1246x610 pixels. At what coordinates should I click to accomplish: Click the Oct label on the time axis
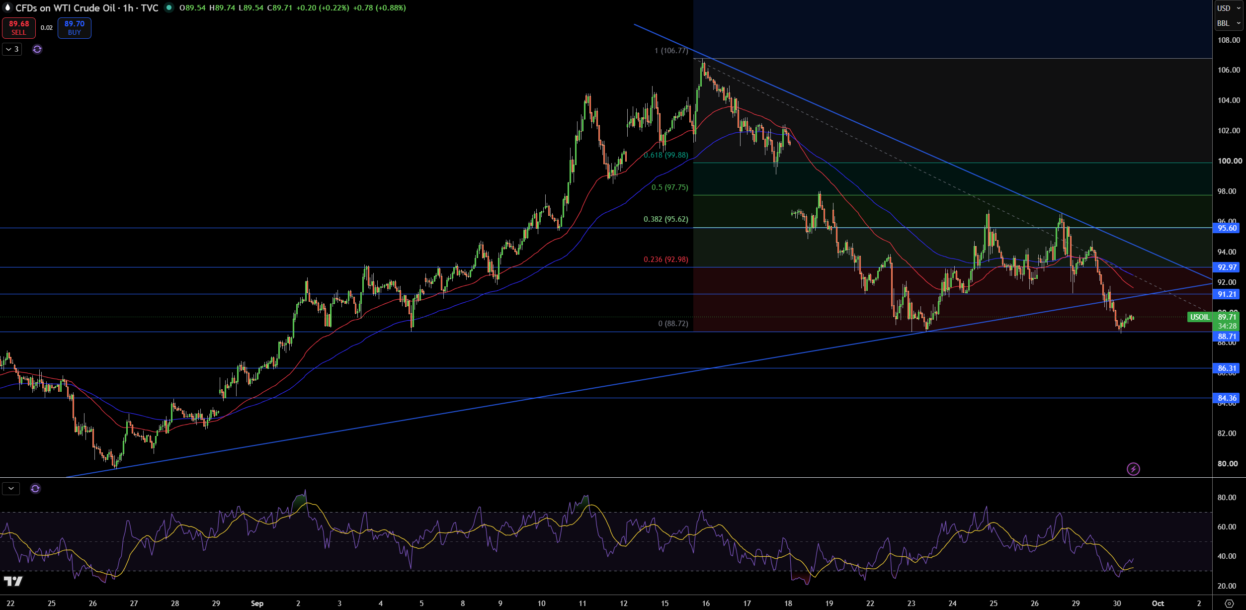(1158, 604)
